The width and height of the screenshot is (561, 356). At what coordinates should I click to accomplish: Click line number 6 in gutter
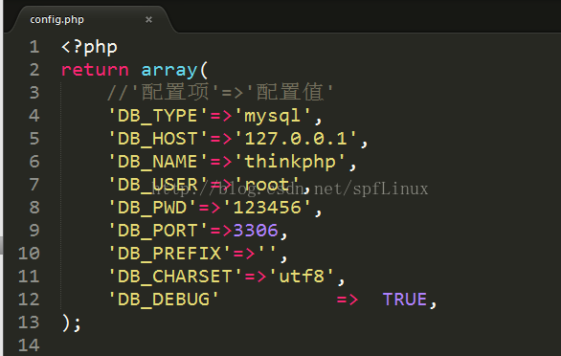[34, 162]
